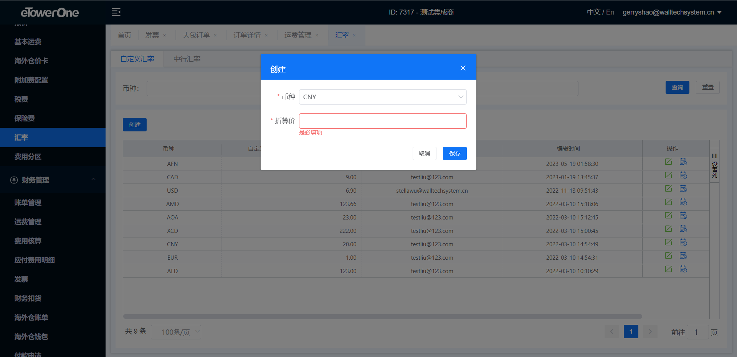
Task: Expand the 100条/页 page size dropdown
Action: pyautogui.click(x=176, y=332)
